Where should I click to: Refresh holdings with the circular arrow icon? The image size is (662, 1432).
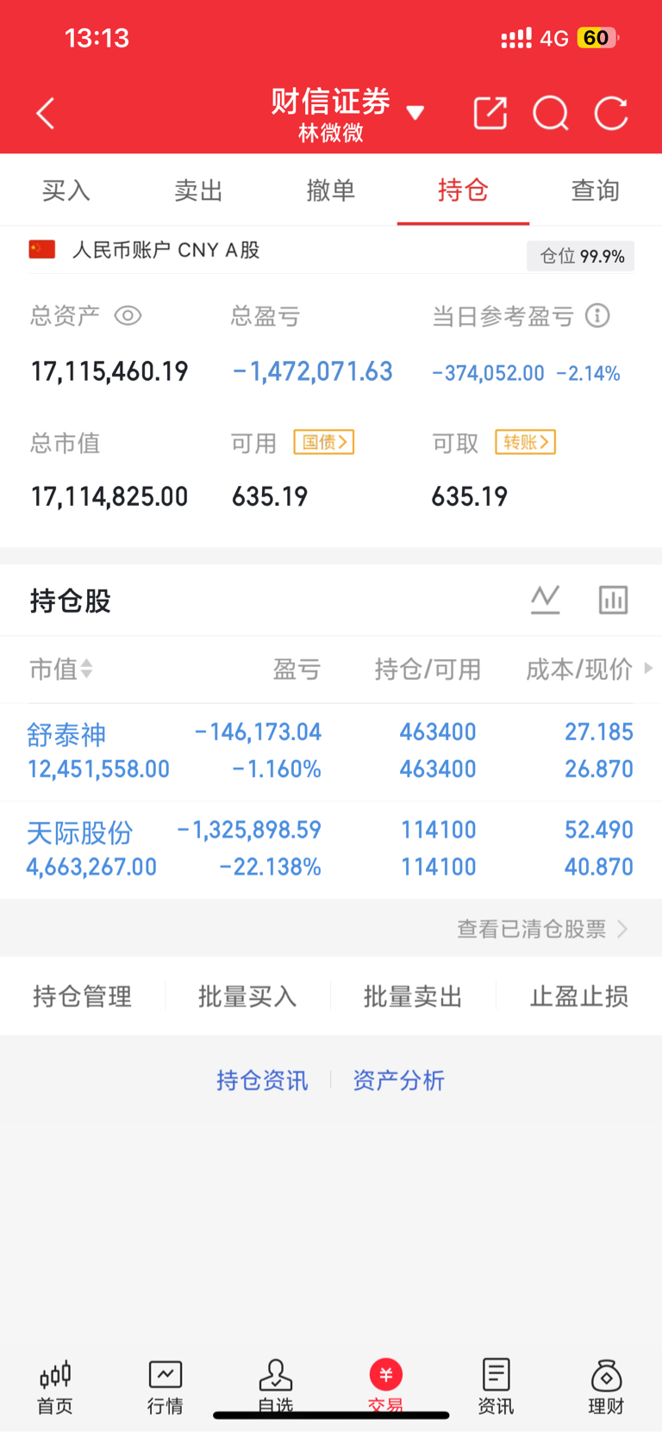coord(611,113)
